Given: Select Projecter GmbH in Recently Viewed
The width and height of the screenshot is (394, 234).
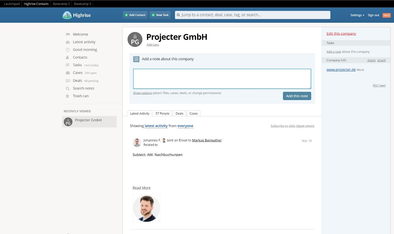Looking at the screenshot, I should tap(89, 122).
